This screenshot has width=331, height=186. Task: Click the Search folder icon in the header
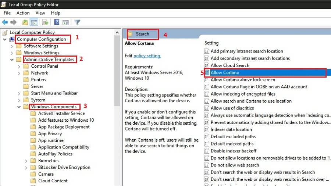point(130,34)
